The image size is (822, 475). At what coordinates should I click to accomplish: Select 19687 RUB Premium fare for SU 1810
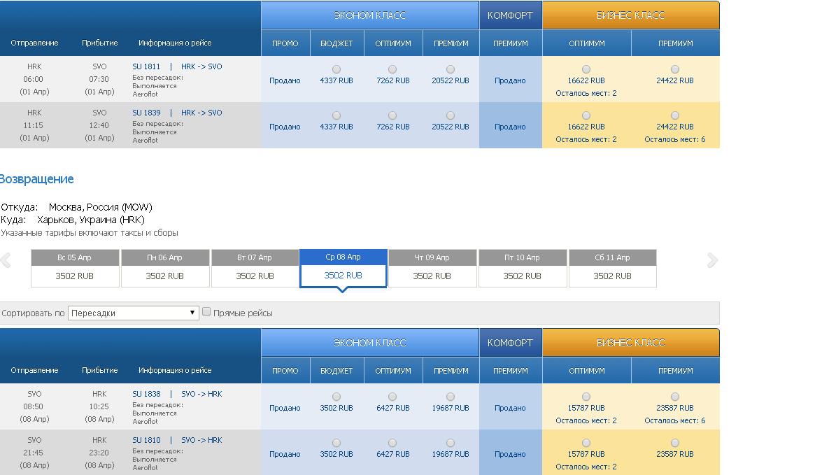point(451,443)
